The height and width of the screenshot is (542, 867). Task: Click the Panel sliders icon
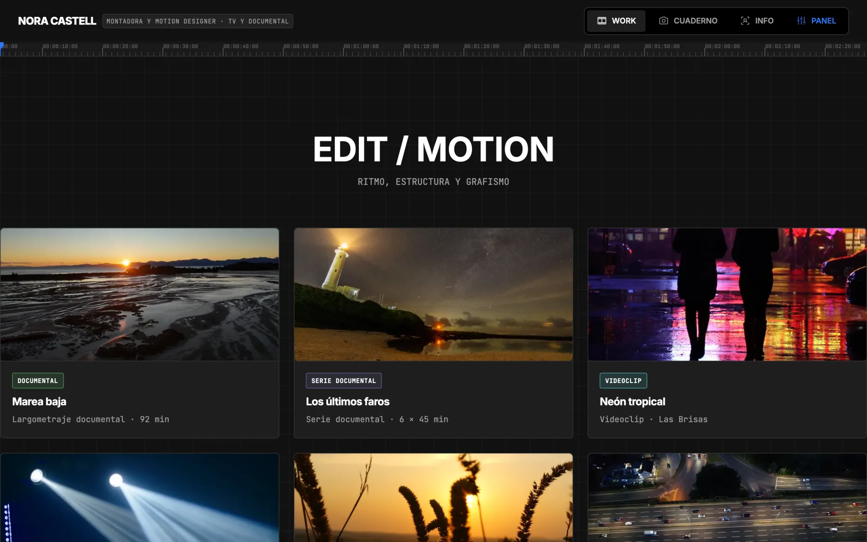801,21
